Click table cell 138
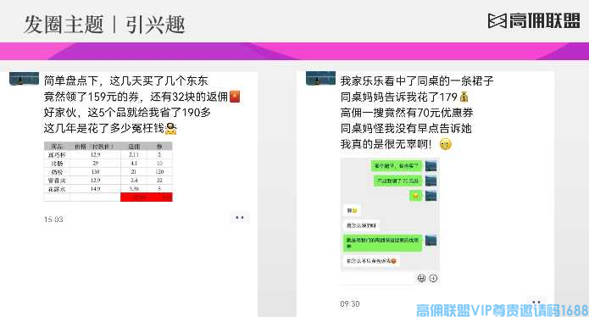Screen dimensions: 589x317 pyautogui.click(x=96, y=172)
